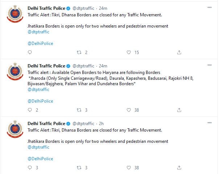Open the @dtptraffic mention in the second tweet

tap(38, 90)
